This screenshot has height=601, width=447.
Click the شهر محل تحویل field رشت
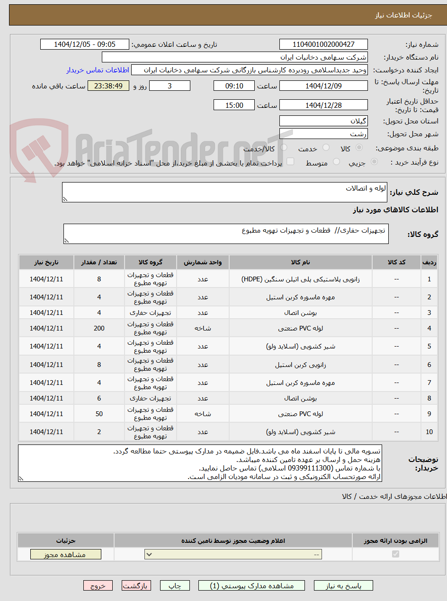point(323,133)
